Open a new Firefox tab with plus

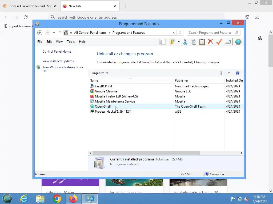(125, 6)
